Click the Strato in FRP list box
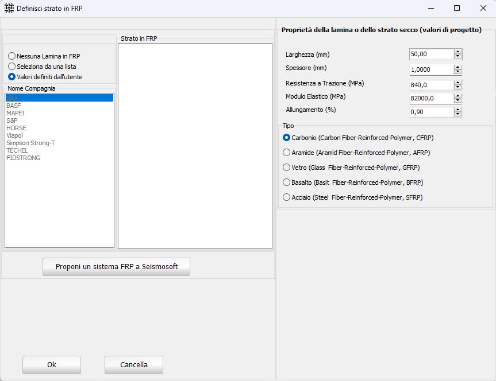The height and width of the screenshot is (381, 496). pyautogui.click(x=195, y=146)
